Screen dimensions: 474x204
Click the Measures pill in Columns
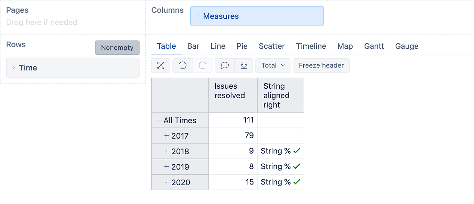pos(221,16)
